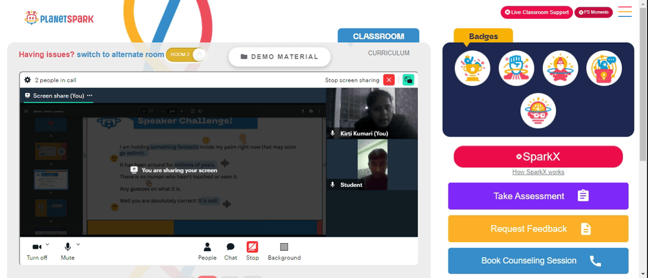Viewport: 648px width, 278px height.
Task: Click the clipboard icon on Take Assessment
Action: pos(583,195)
